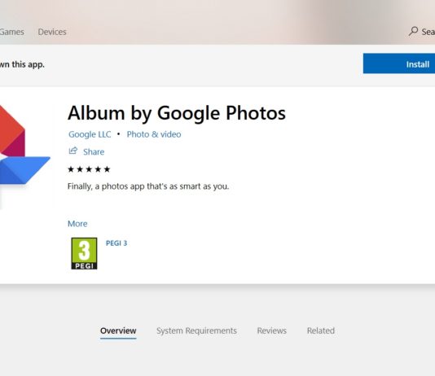The width and height of the screenshot is (435, 376).
Task: Expand description with More link
Action: click(x=77, y=224)
